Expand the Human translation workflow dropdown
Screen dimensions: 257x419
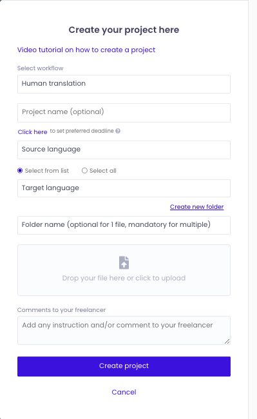124,84
